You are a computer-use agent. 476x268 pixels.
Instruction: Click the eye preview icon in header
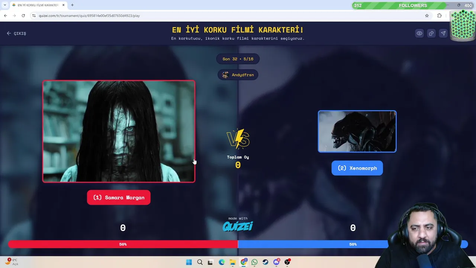(419, 33)
